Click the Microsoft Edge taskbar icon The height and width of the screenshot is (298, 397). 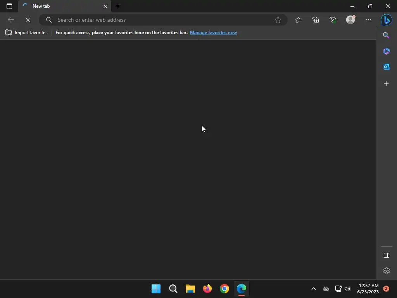tap(242, 289)
